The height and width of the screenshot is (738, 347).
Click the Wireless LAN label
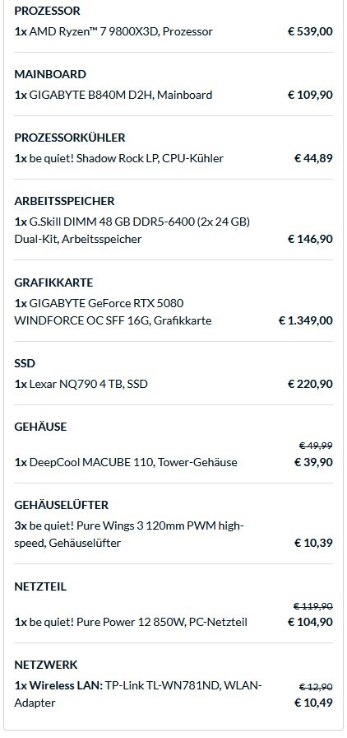click(x=66, y=686)
